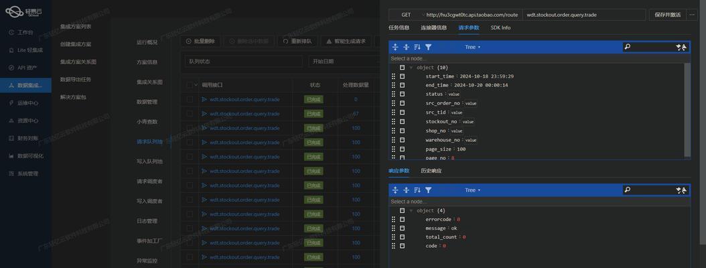The width and height of the screenshot is (706, 268).
Task: Collapse all fields in response params editor
Action: [x=406, y=190]
